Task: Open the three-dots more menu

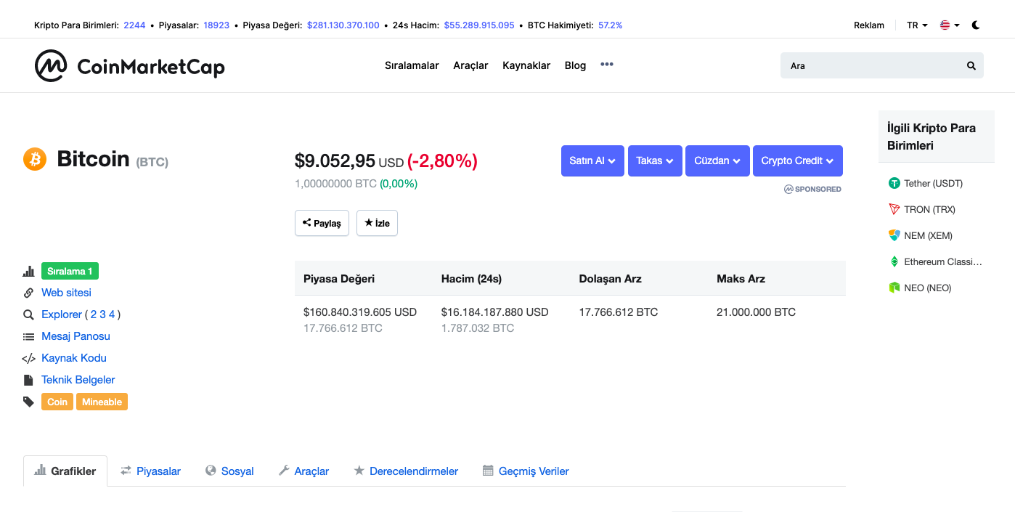Action: tap(607, 65)
